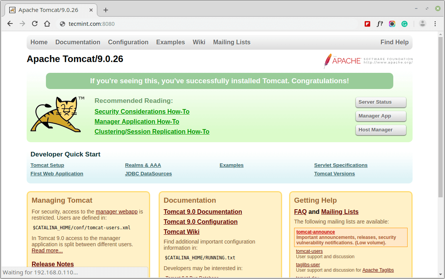The height and width of the screenshot is (279, 445).
Task: Open the taglibs-user mailing list link
Action: click(x=308, y=265)
